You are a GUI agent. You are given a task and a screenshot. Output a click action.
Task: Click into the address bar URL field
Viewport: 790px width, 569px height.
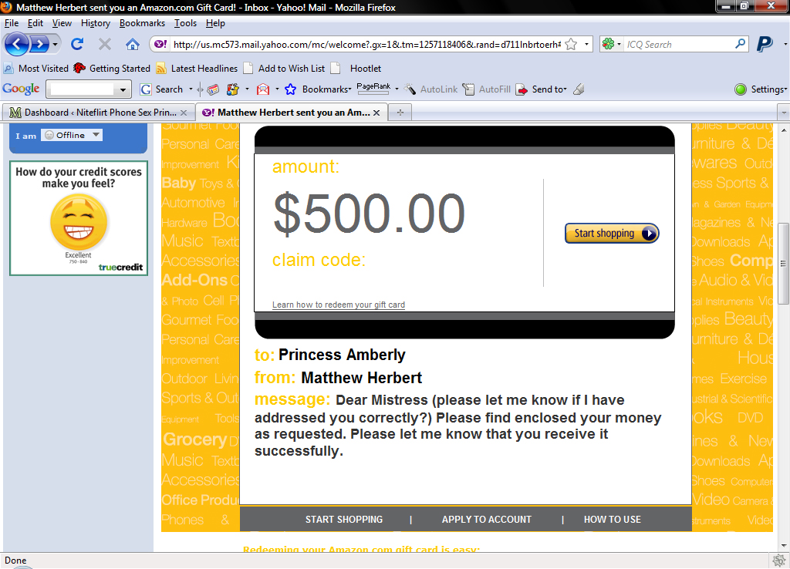(366, 44)
